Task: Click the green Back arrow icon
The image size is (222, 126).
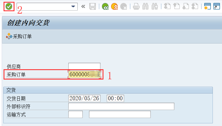Action: tap(105, 7)
